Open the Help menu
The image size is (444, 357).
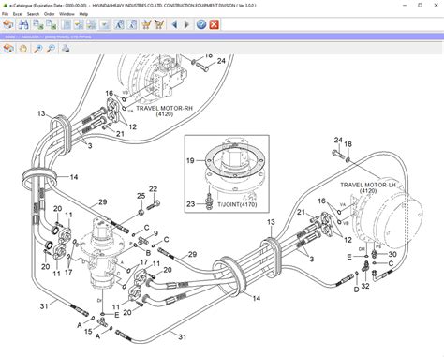point(83,14)
